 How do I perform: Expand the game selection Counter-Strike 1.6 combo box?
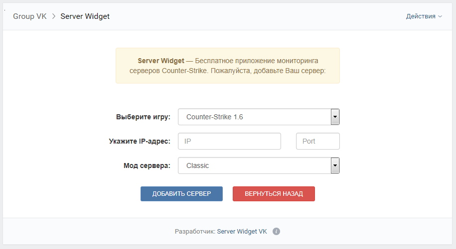click(259, 117)
